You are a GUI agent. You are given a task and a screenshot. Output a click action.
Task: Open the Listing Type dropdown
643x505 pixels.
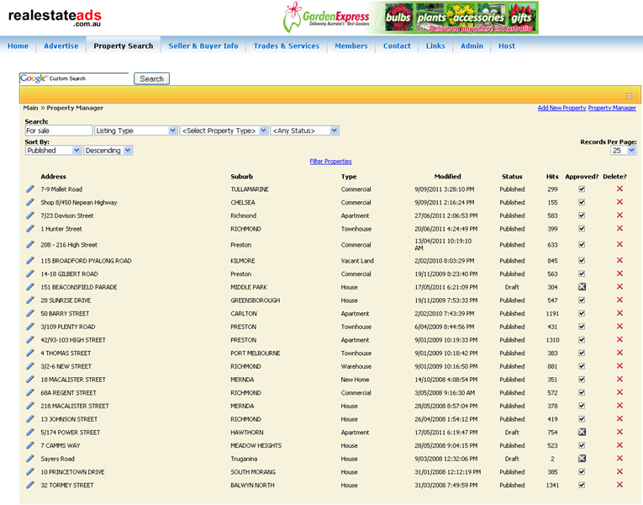coord(135,130)
